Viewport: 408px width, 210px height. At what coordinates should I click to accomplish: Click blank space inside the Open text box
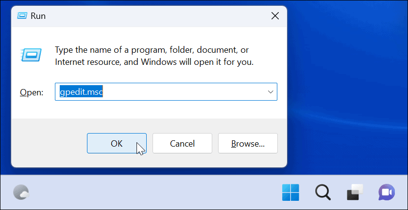(x=185, y=92)
